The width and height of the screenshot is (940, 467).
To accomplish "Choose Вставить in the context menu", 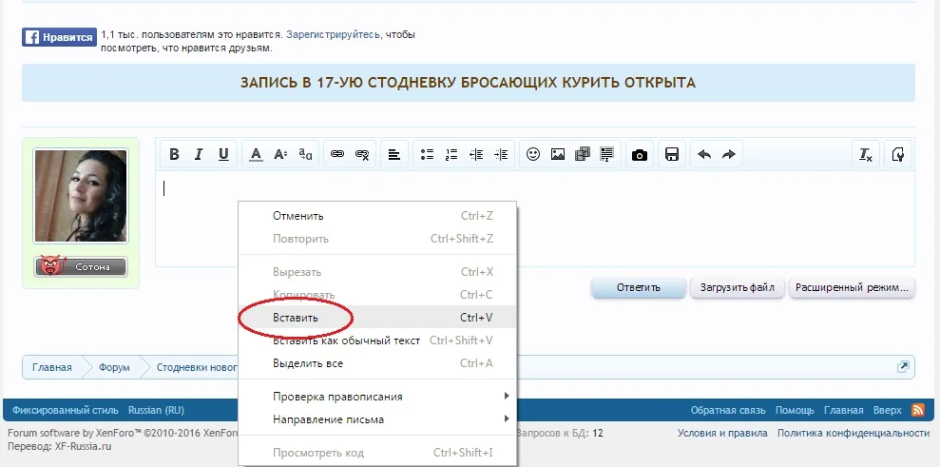I will 377,317.
